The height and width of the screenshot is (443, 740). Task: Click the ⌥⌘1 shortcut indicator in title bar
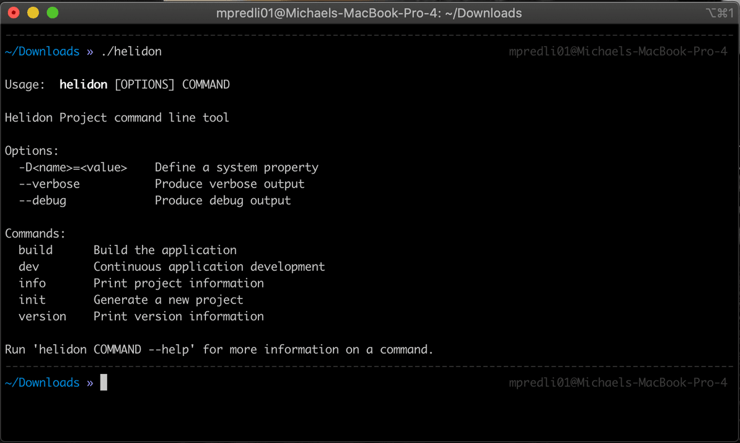pos(719,13)
